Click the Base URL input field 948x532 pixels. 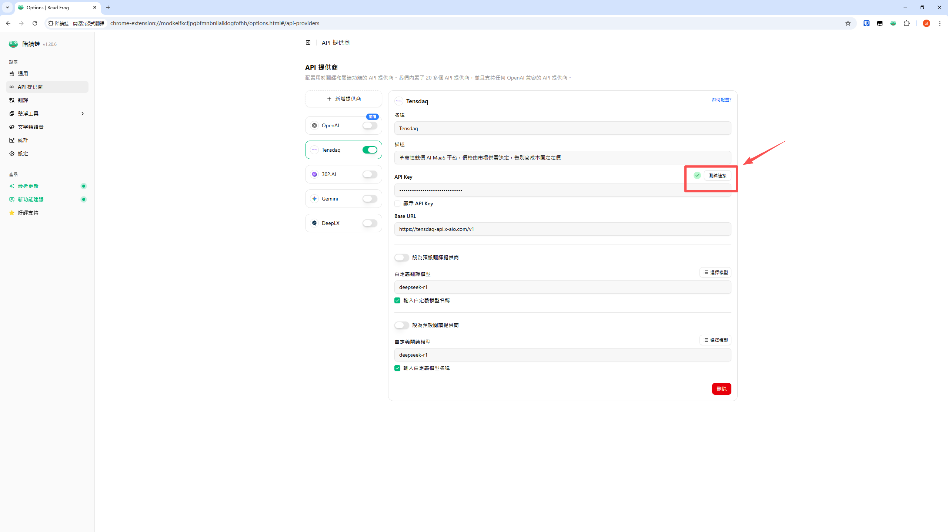pos(562,229)
